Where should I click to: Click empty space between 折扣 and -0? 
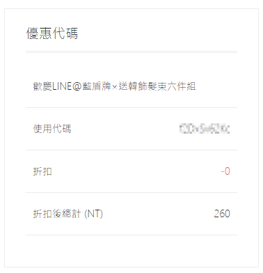click(x=136, y=171)
